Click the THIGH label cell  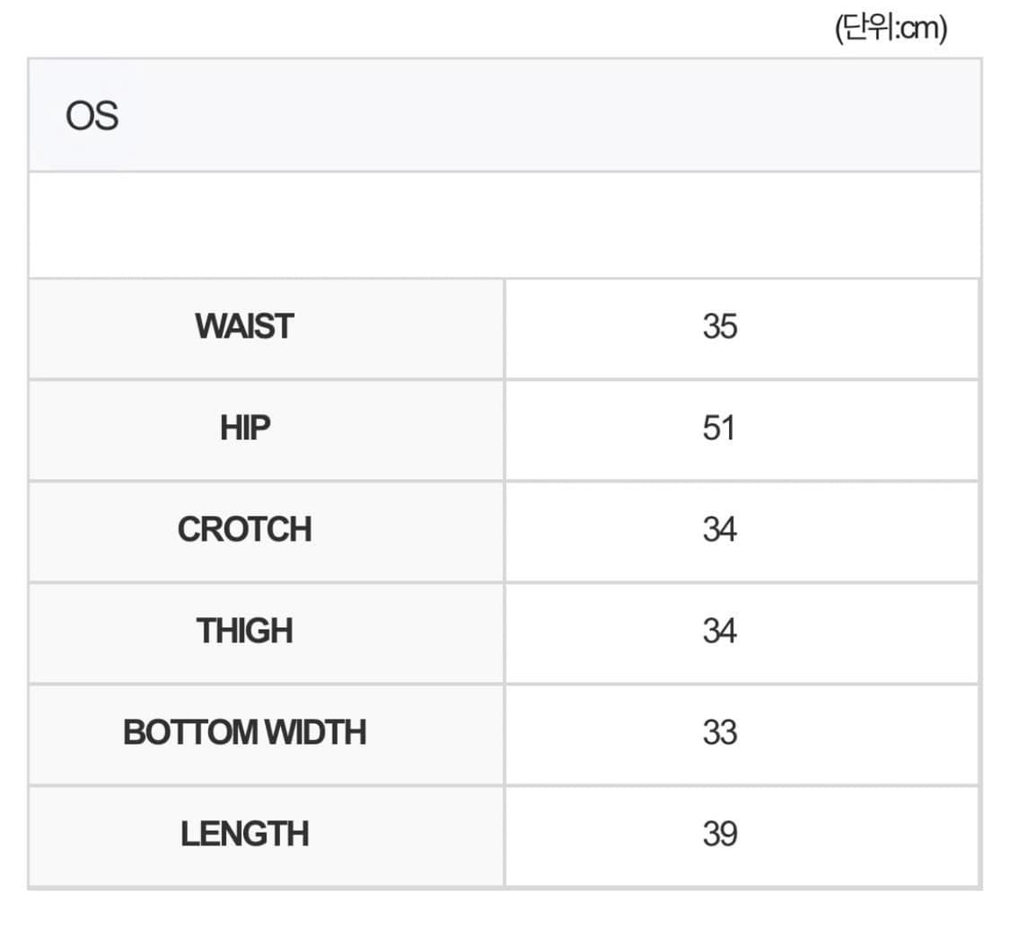[x=244, y=632]
